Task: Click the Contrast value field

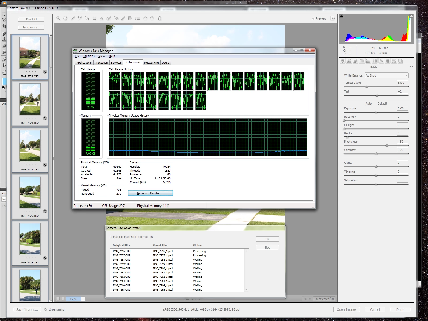Action: click(x=403, y=150)
